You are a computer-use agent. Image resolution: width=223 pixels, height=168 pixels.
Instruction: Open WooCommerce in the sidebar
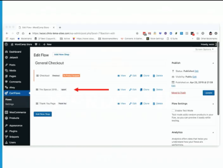(16, 112)
